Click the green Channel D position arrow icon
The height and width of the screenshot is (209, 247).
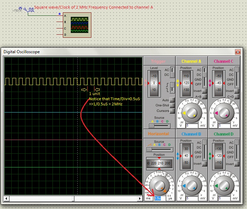(210, 156)
